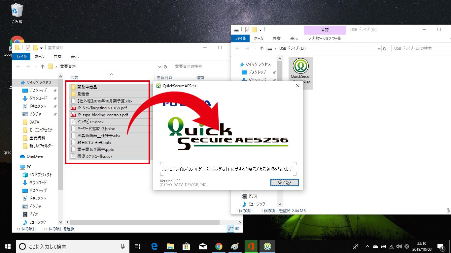
Task: Select OneDrive in the navigation pane
Action: point(35,156)
